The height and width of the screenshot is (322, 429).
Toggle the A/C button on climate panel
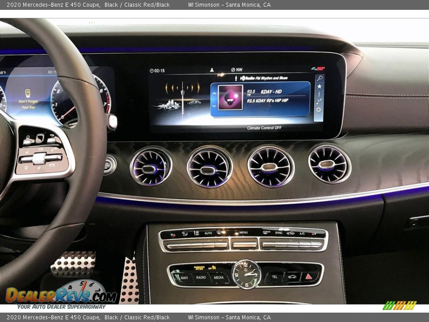[x=303, y=233]
